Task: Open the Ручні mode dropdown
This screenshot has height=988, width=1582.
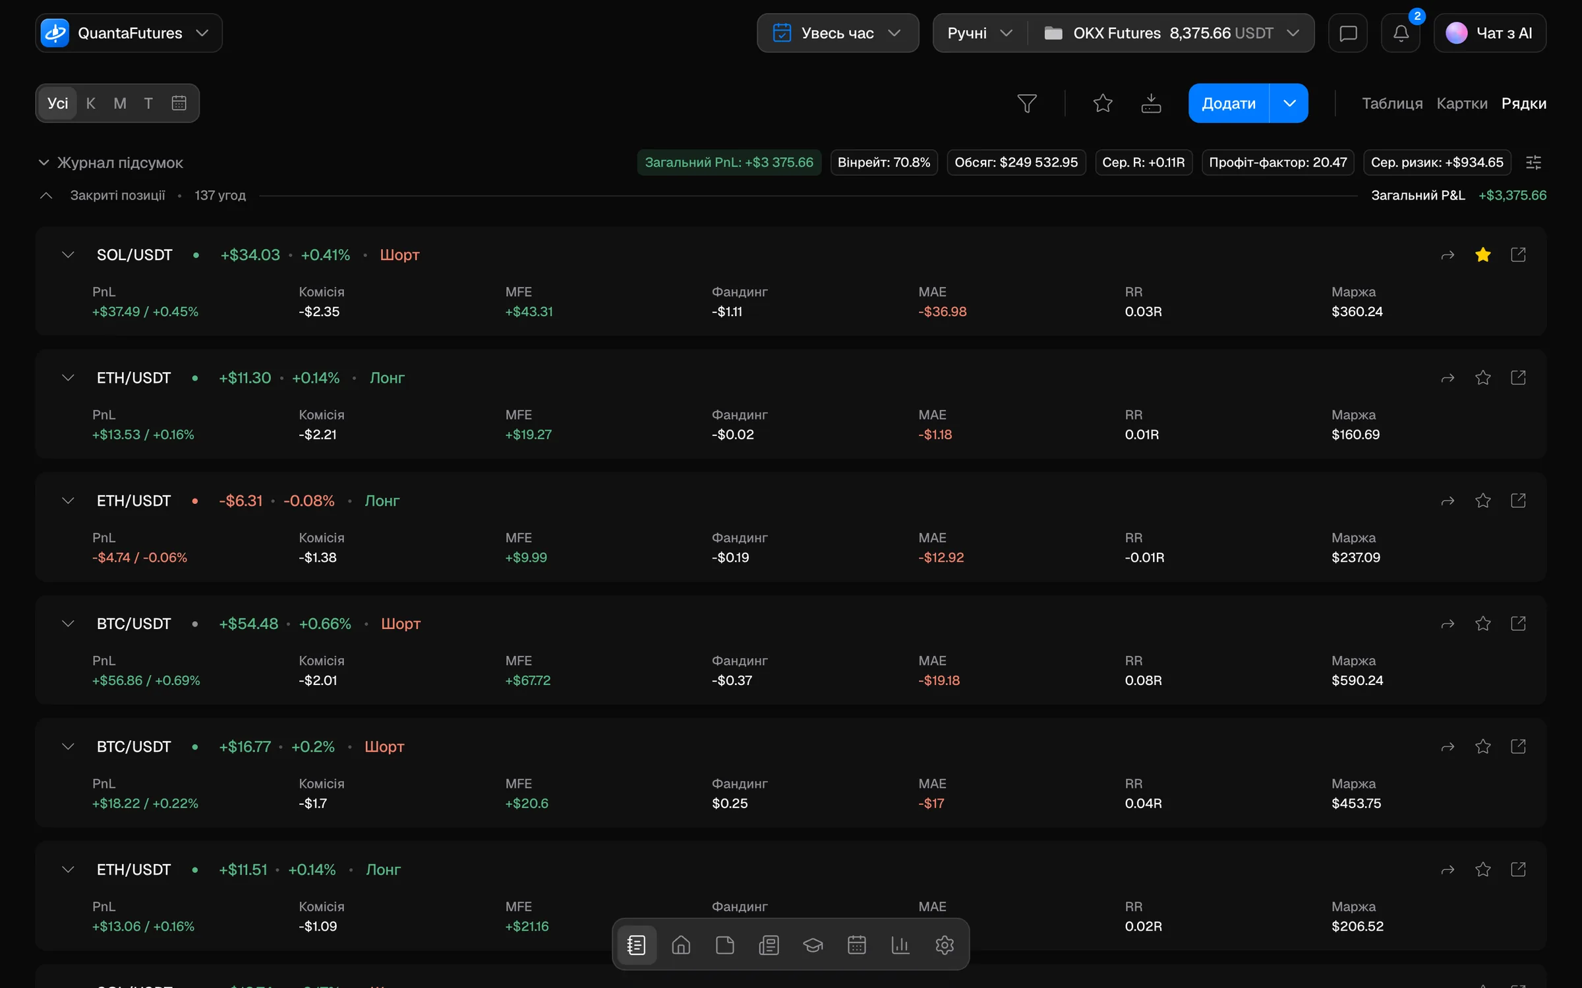Action: click(980, 33)
